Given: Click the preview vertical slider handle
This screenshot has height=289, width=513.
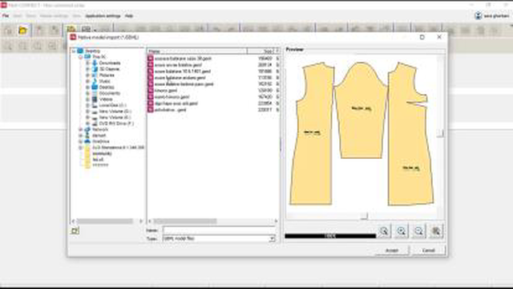Looking at the screenshot, I should click(x=441, y=132).
